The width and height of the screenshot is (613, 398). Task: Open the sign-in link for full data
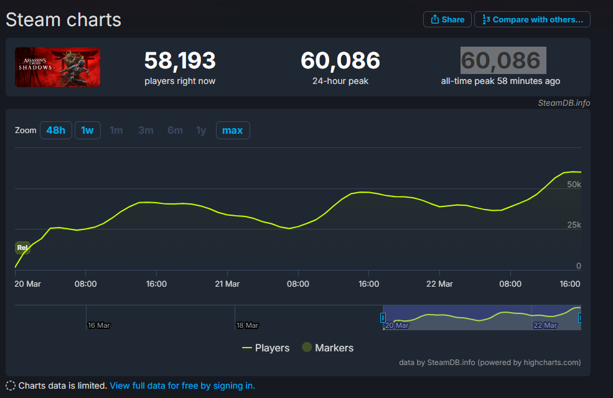[x=182, y=386]
